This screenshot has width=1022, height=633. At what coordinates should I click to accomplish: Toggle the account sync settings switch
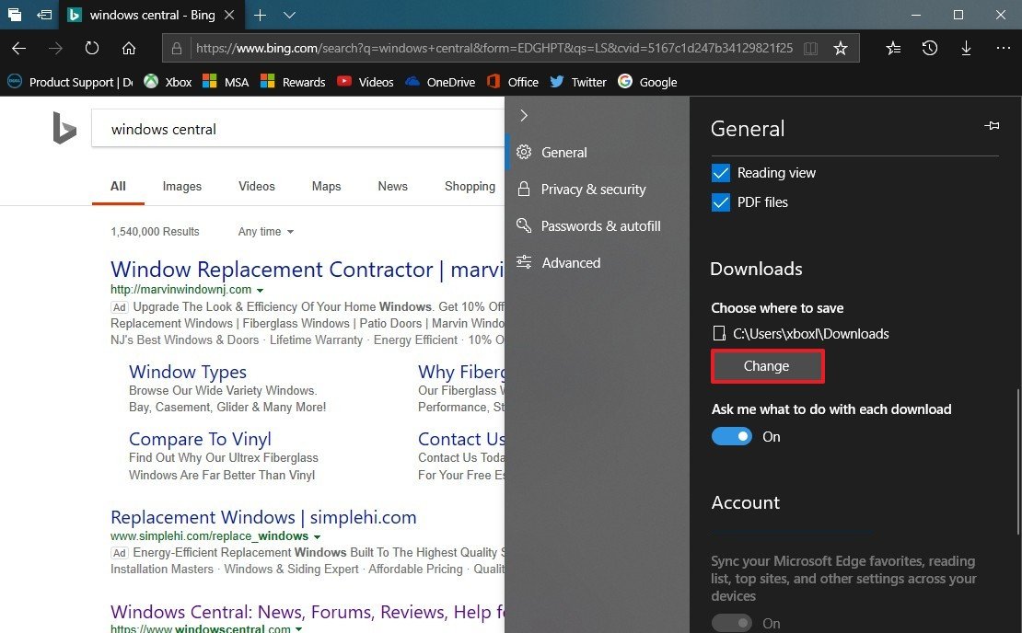point(731,623)
